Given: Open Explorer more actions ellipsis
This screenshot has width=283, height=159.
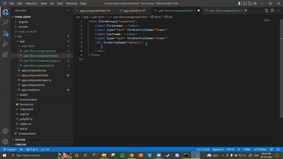Looking at the screenshot, I should (68, 11).
